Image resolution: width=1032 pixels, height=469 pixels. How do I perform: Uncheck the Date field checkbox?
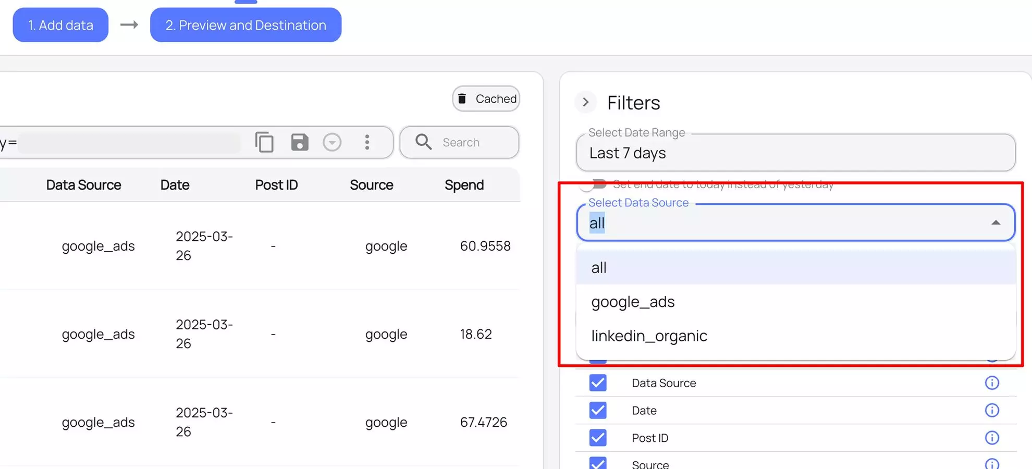(598, 411)
